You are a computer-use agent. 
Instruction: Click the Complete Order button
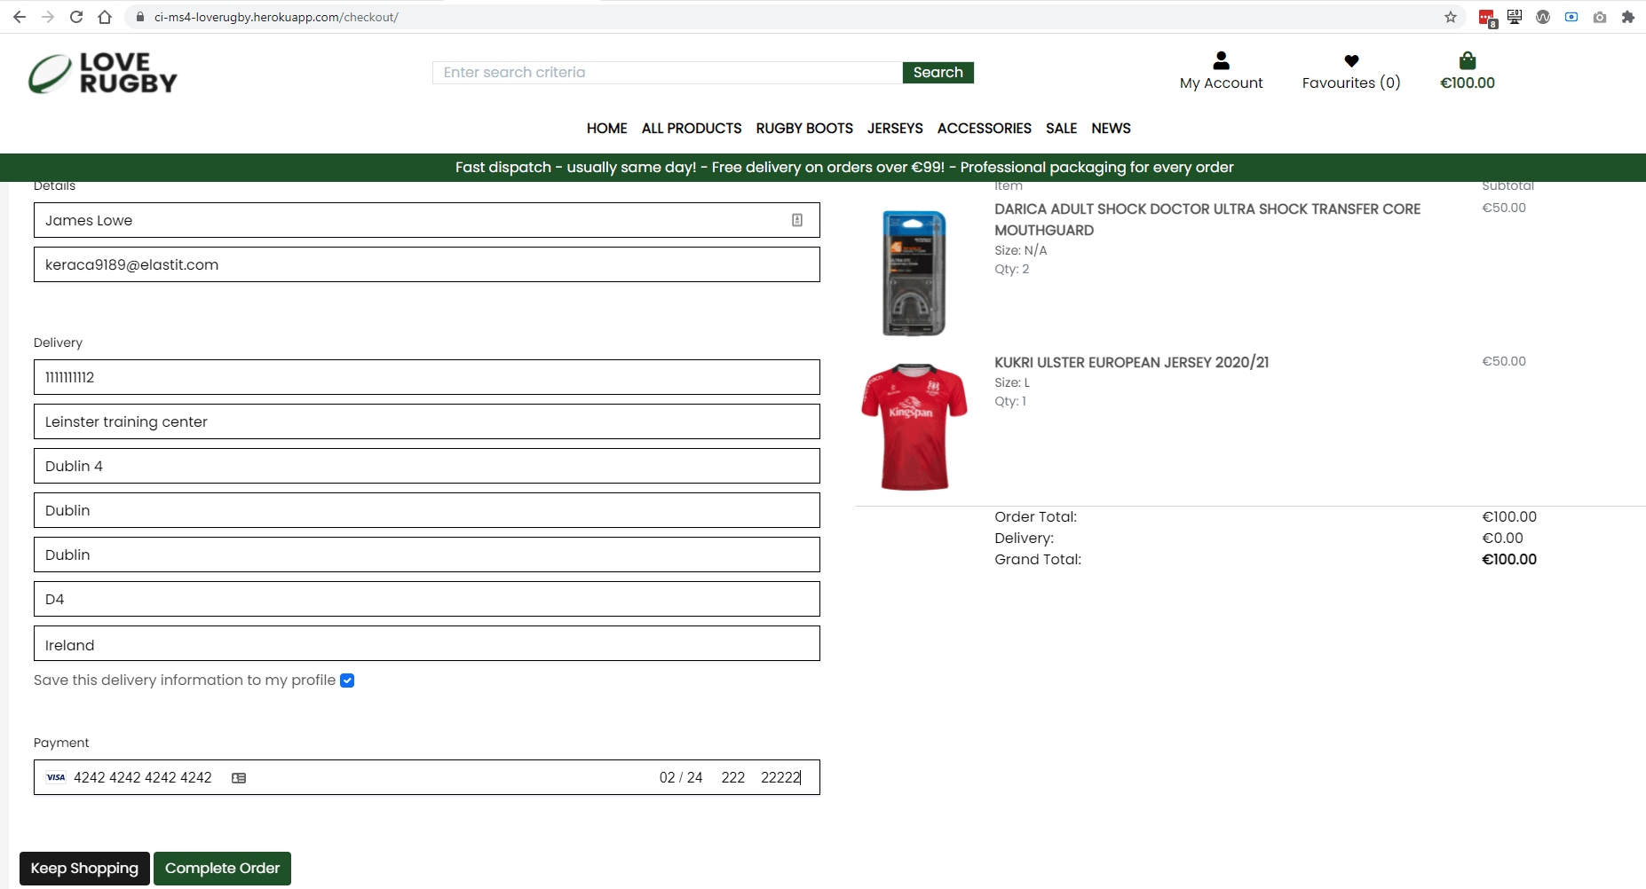tap(222, 869)
